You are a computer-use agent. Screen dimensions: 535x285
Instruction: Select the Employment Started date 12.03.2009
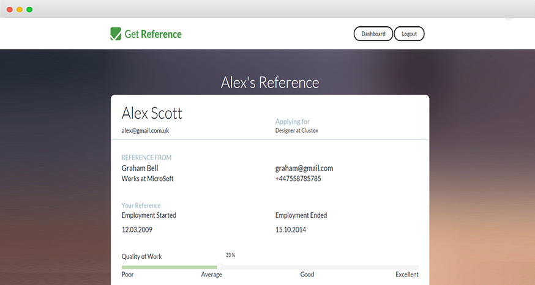[x=137, y=230]
